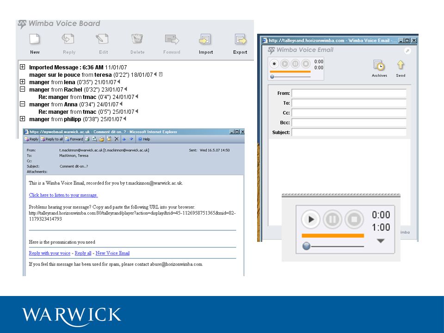Play speaker icon for Rachel's message
This screenshot has width=444, height=333.
(125, 89)
